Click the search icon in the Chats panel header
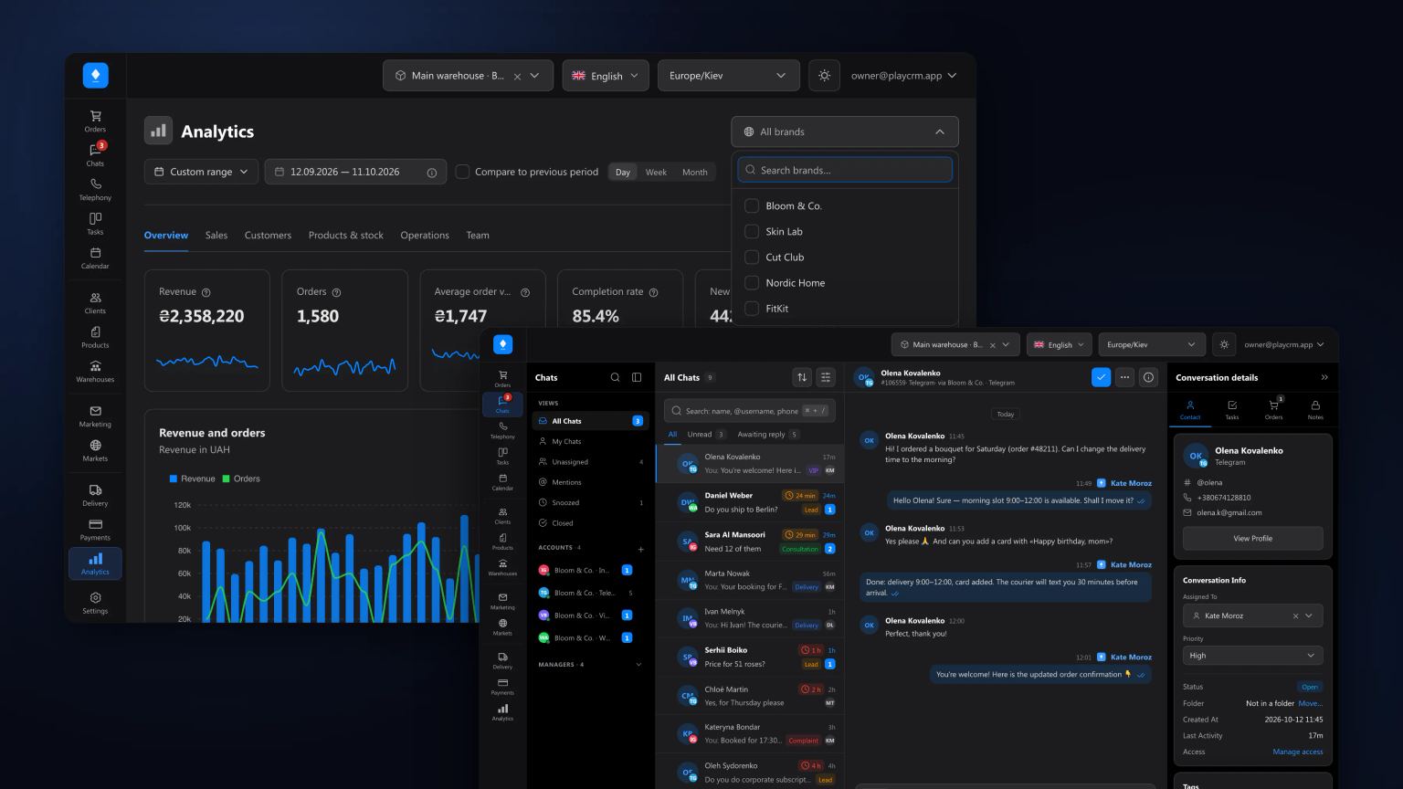Viewport: 1403px width, 789px height. coord(615,377)
